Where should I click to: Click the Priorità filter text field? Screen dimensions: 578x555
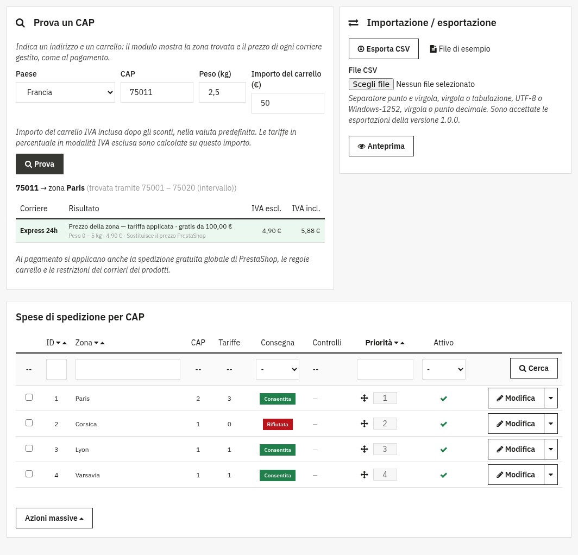(x=385, y=369)
